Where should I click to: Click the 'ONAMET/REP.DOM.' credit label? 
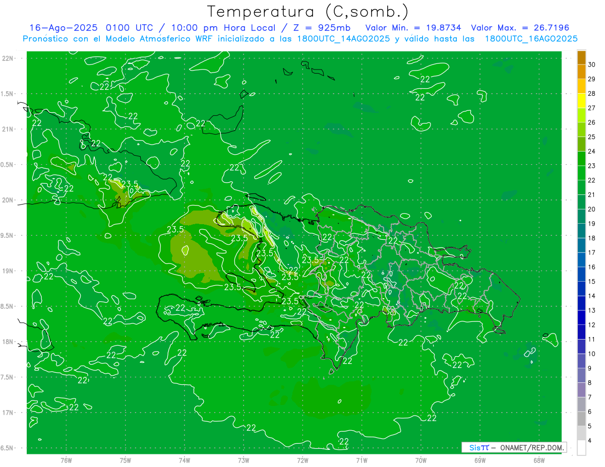(x=531, y=447)
